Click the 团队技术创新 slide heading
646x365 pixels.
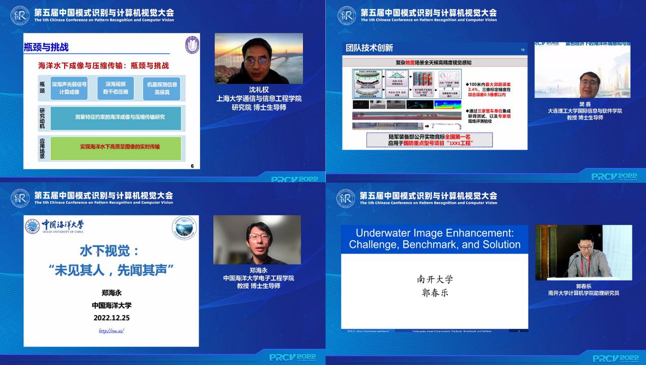pyautogui.click(x=369, y=48)
